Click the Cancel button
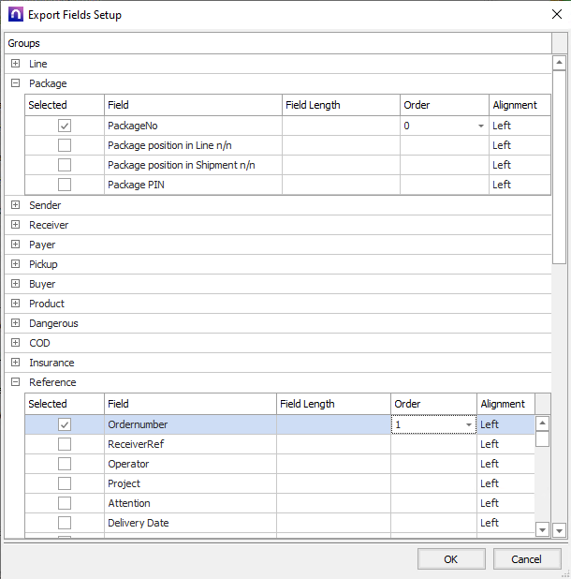Screen dimensions: 571x579 click(x=527, y=559)
